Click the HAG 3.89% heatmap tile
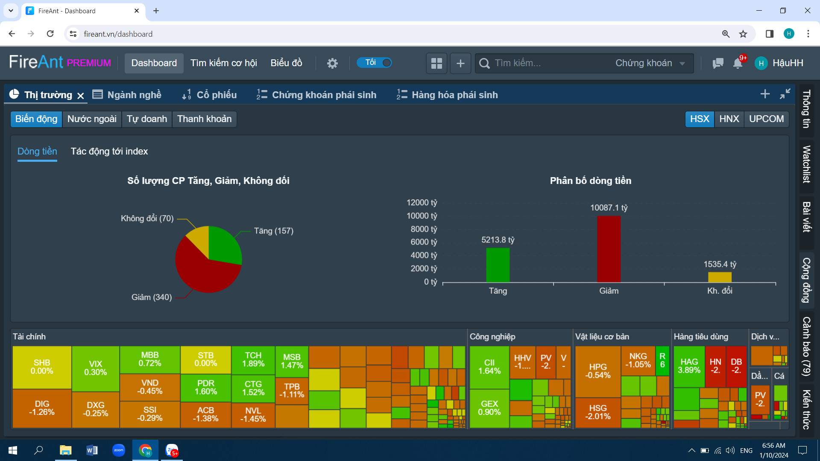Screen dimensions: 820x461 click(x=689, y=366)
